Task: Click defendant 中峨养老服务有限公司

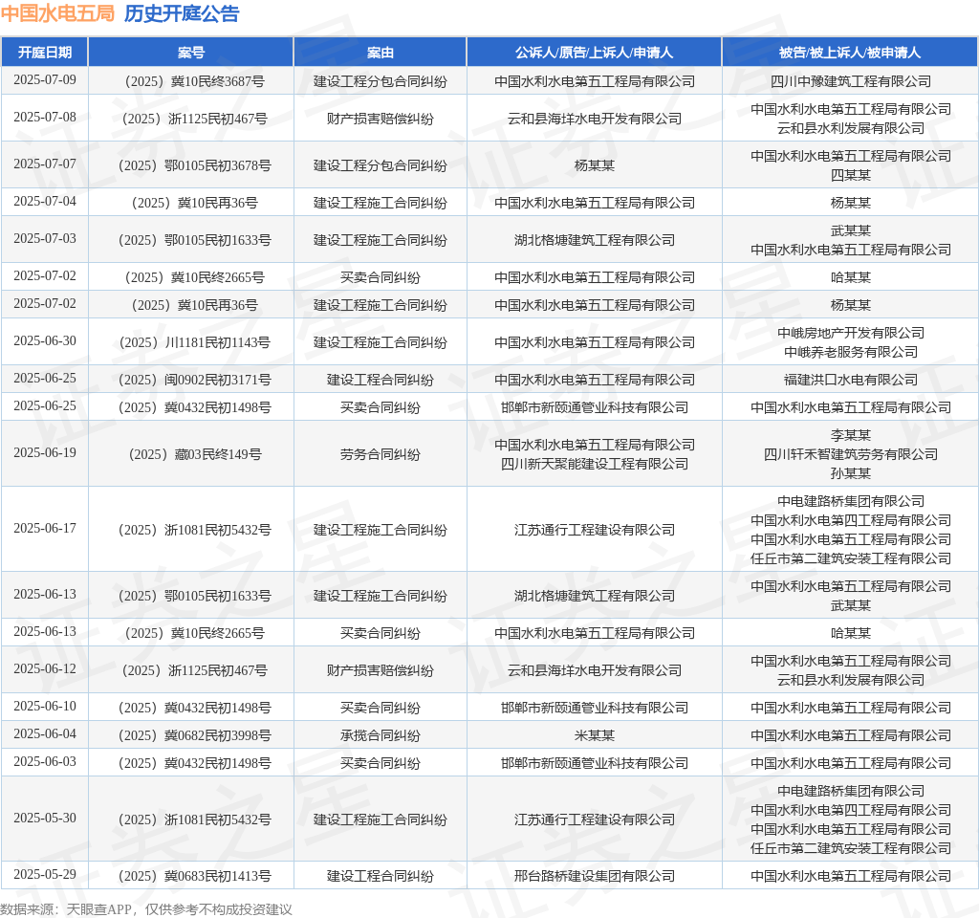Action: [850, 352]
